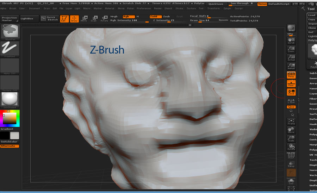Expand the Geometry subpalette

point(313,79)
